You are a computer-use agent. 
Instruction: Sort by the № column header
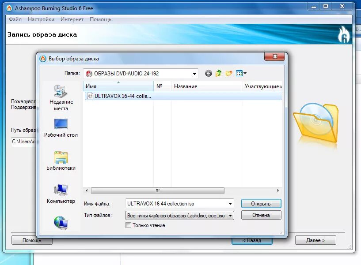click(x=162, y=86)
